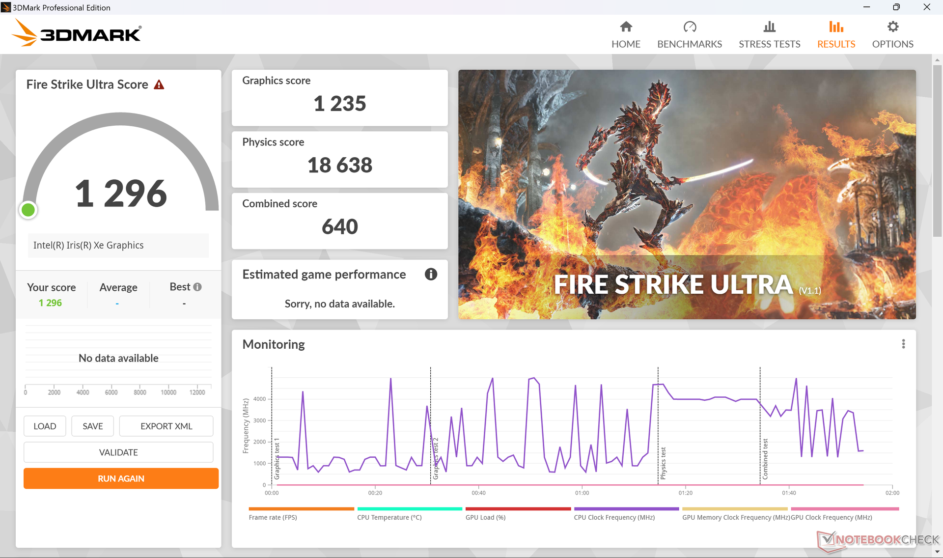This screenshot has height=558, width=943.
Task: Click the Stress Tests bar chart icon
Action: (x=769, y=27)
